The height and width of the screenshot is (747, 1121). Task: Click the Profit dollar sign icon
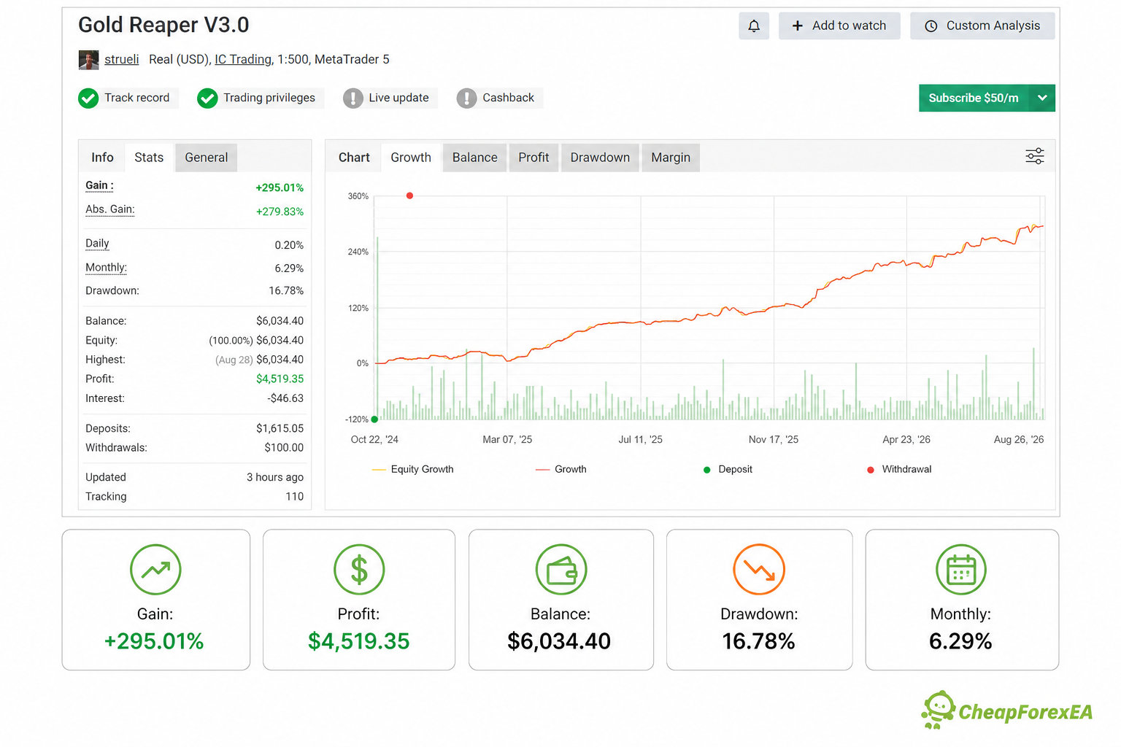point(359,569)
